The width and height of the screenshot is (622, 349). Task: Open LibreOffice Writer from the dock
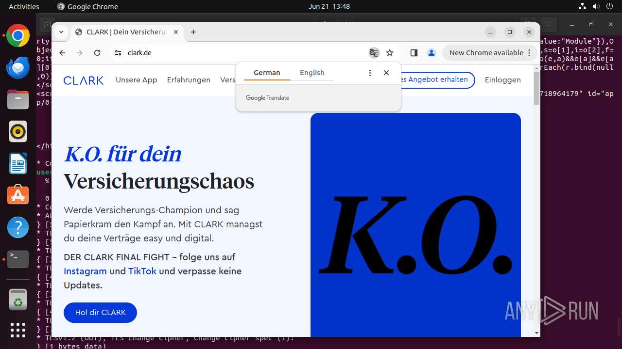[x=18, y=163]
